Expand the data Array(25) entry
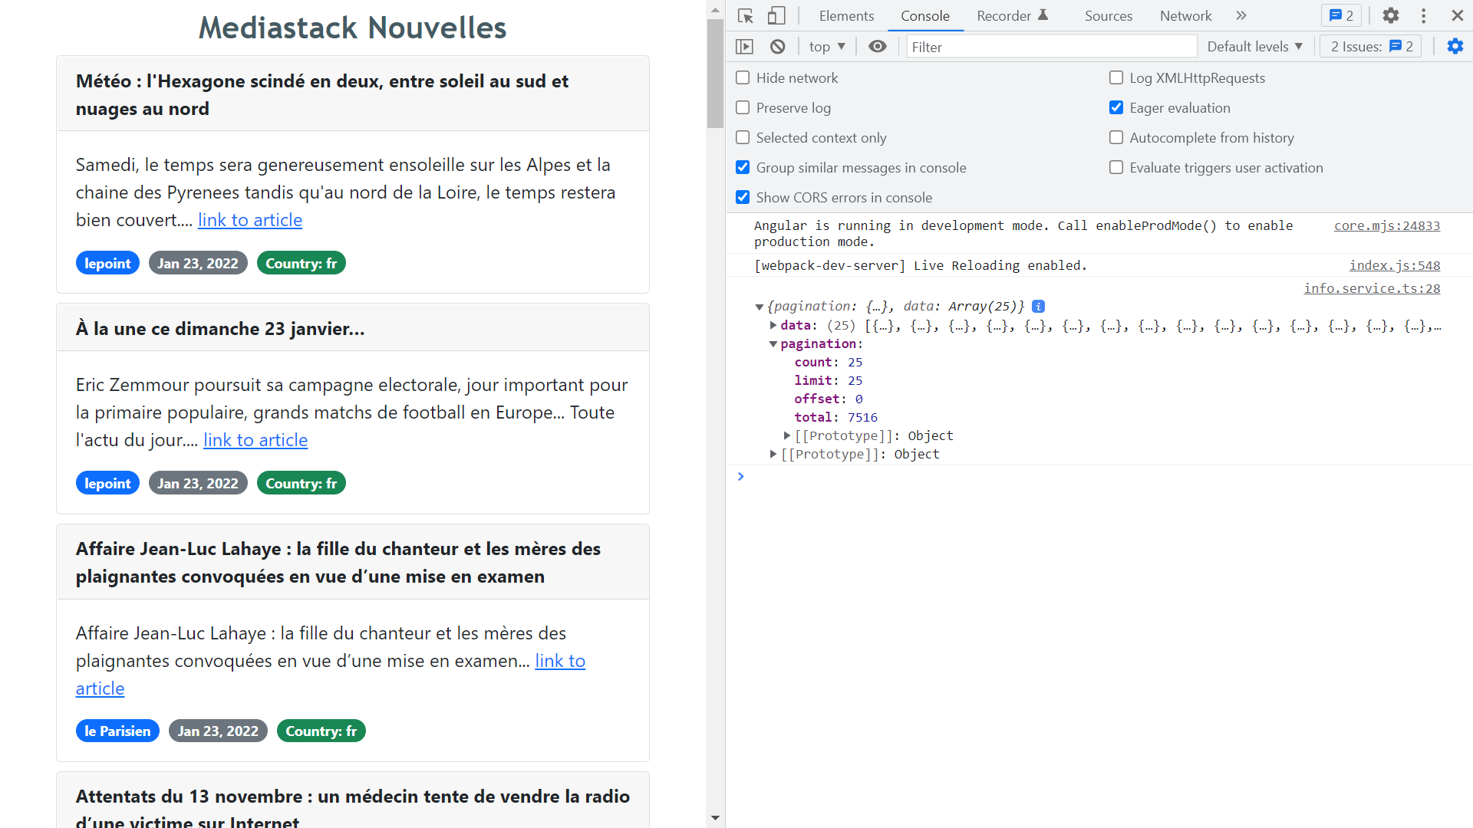This screenshot has width=1473, height=828. [773, 325]
